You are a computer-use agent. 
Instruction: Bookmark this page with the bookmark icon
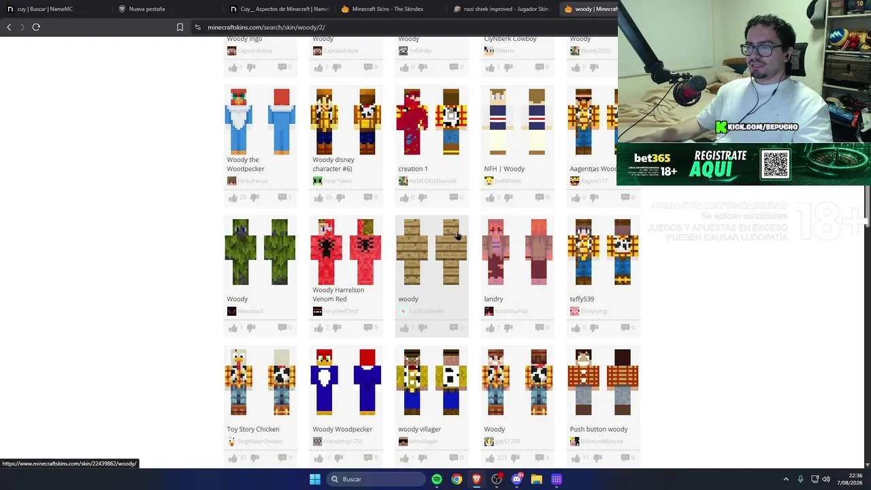pos(180,27)
